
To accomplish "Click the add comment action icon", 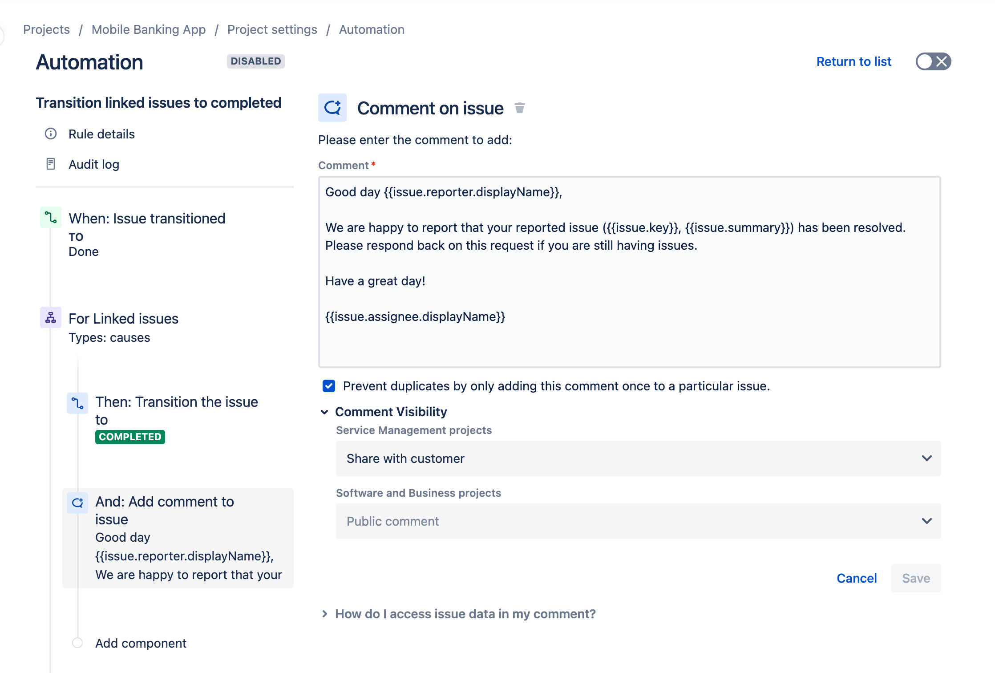I will pyautogui.click(x=77, y=502).
